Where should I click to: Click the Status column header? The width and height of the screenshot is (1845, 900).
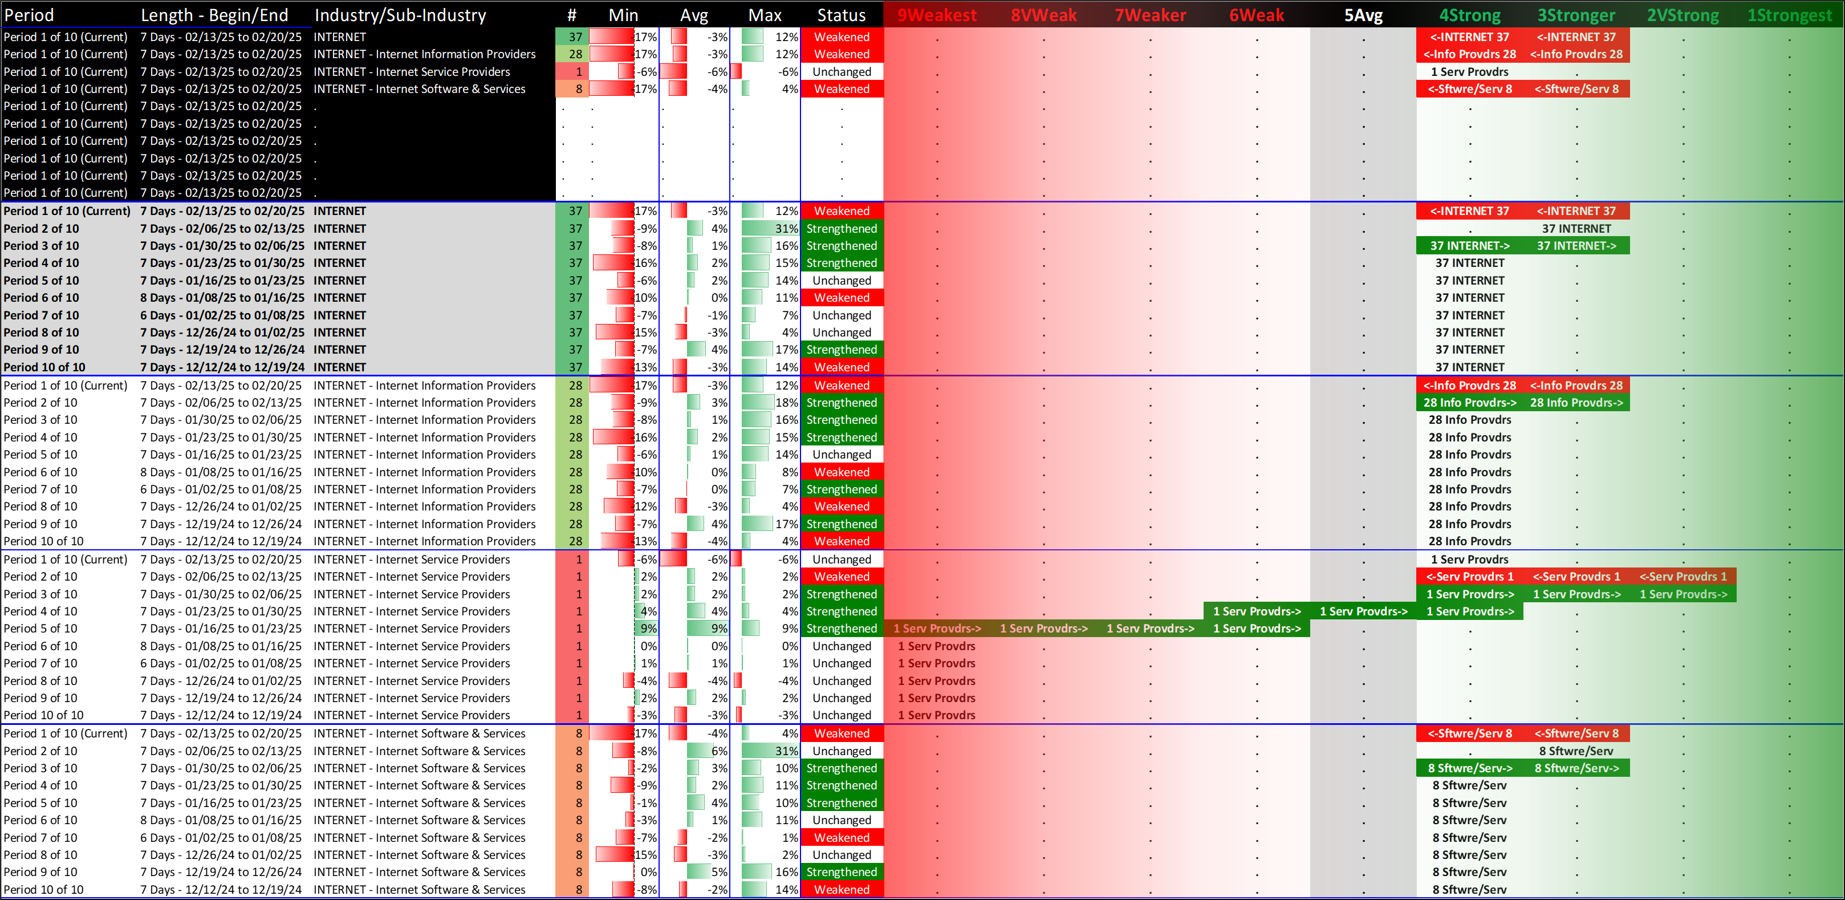tap(841, 15)
